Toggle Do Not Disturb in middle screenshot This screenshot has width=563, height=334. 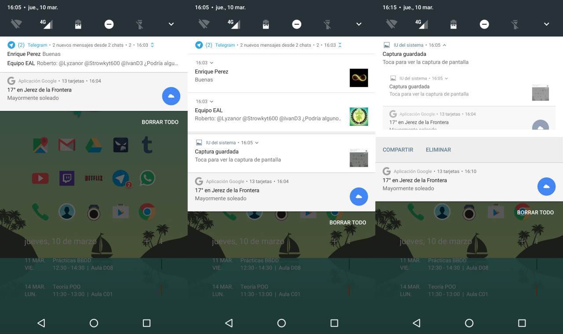[297, 24]
